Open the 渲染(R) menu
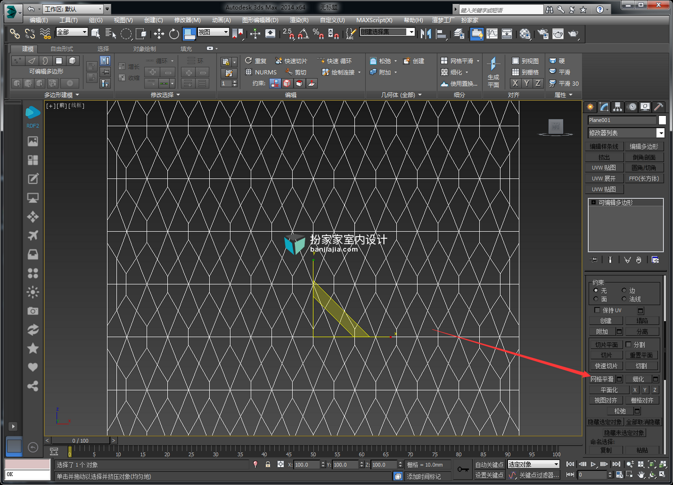The width and height of the screenshot is (673, 485). point(299,20)
